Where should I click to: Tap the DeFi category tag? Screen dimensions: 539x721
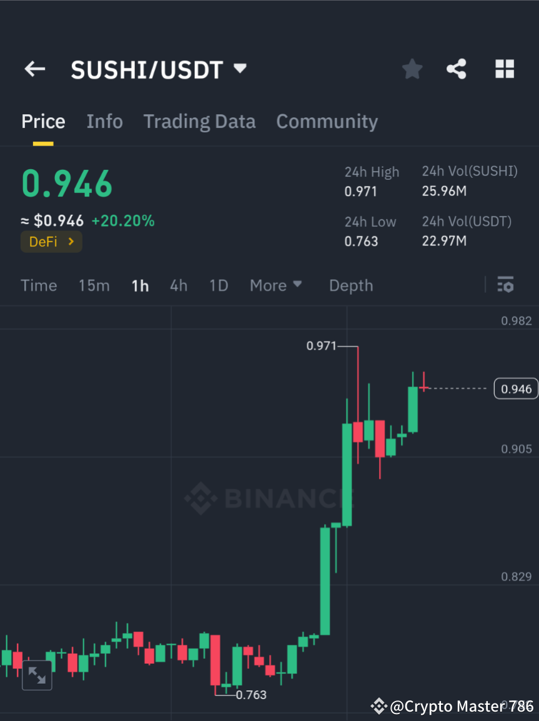pos(44,242)
